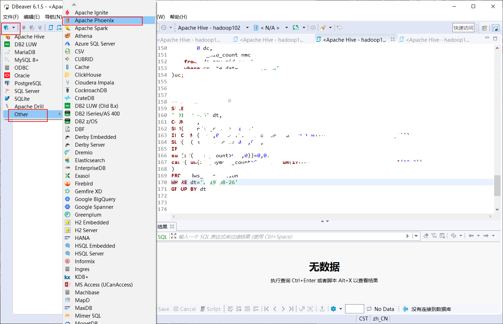Click the transaction mode commit icon
The height and width of the screenshot is (324, 503).
coord(296,28)
